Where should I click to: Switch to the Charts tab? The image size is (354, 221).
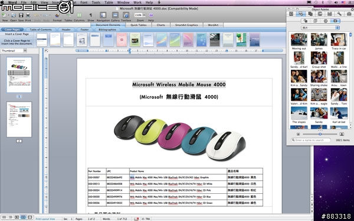(160, 25)
